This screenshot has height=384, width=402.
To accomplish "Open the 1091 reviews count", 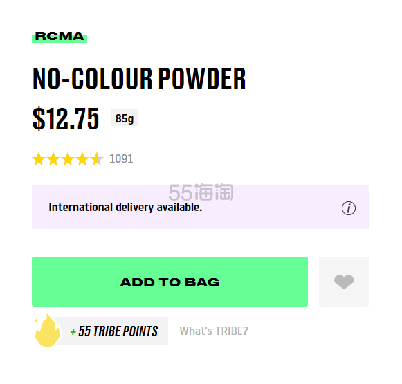I will click(121, 158).
